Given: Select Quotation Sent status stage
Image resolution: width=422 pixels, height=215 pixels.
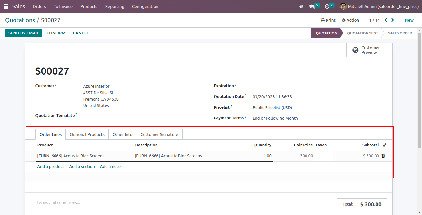Looking at the screenshot, I should pyautogui.click(x=363, y=33).
